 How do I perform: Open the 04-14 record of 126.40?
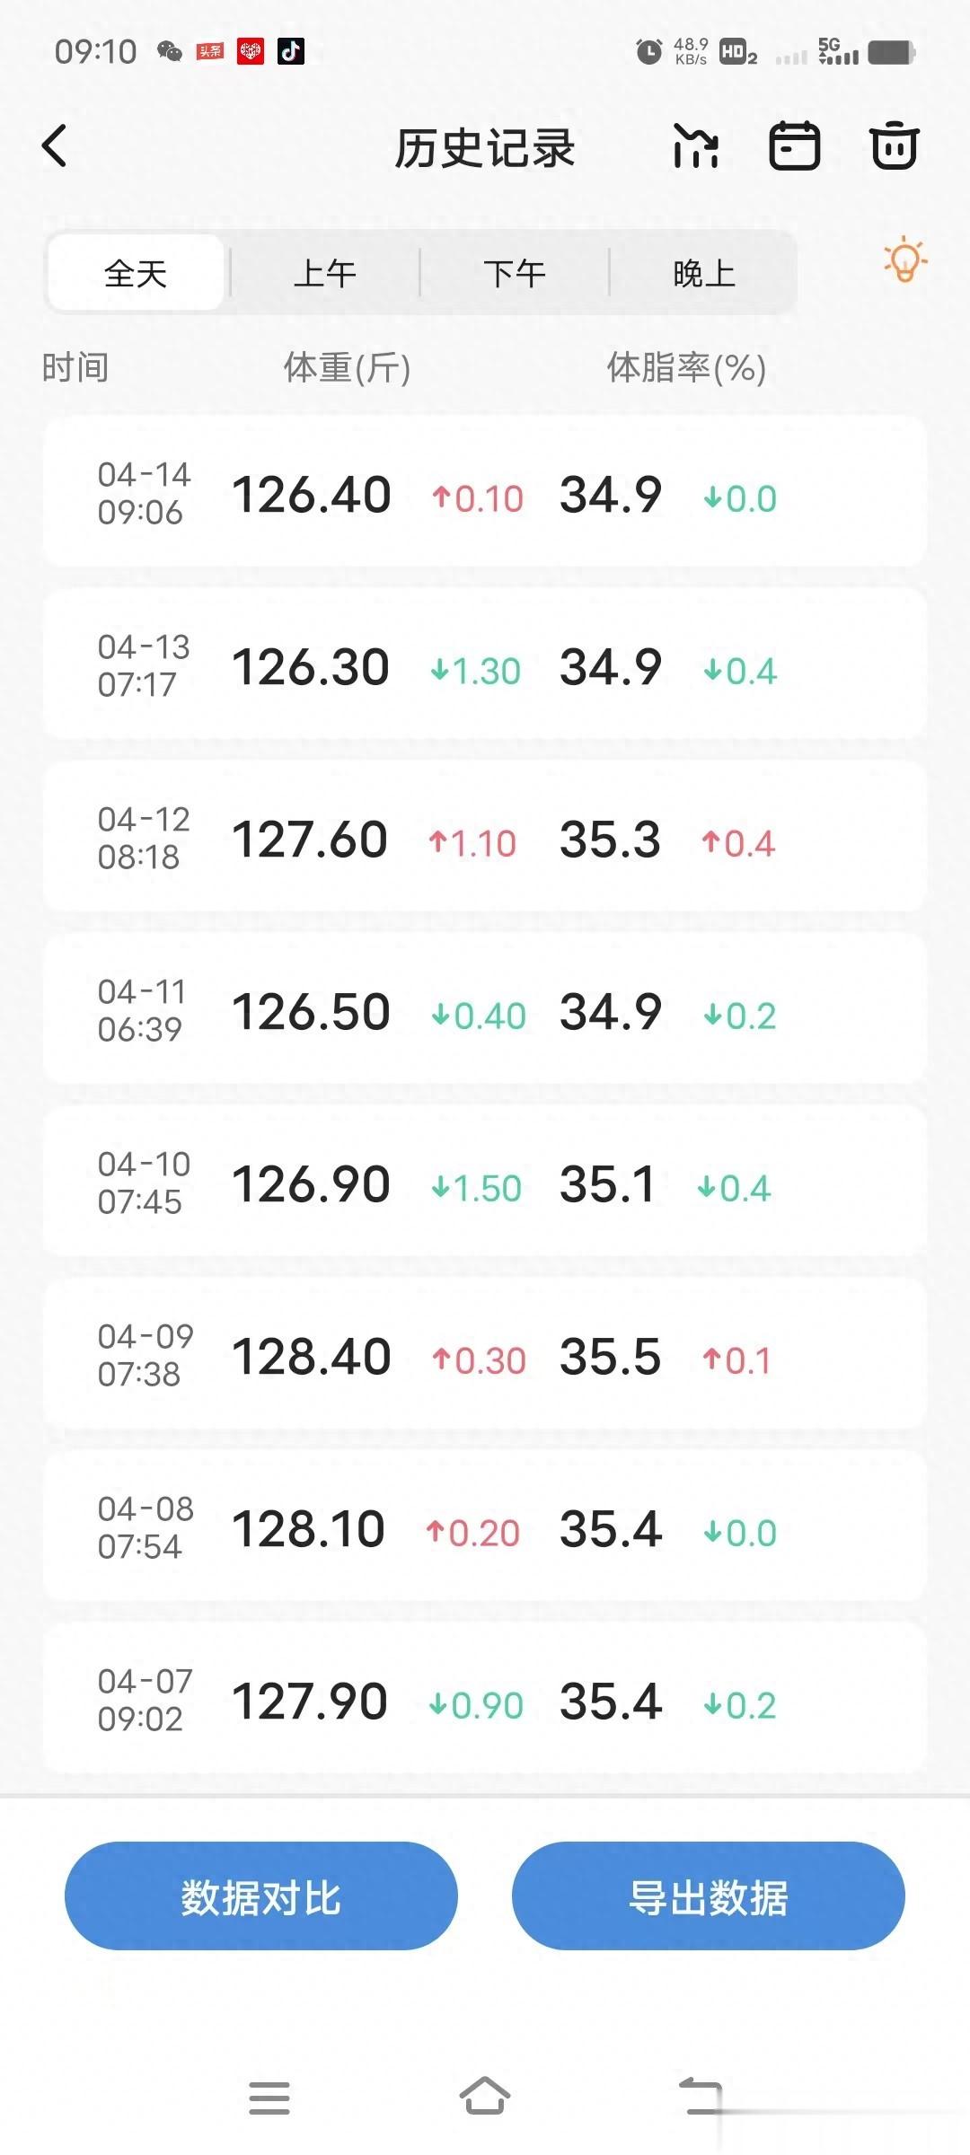click(485, 492)
